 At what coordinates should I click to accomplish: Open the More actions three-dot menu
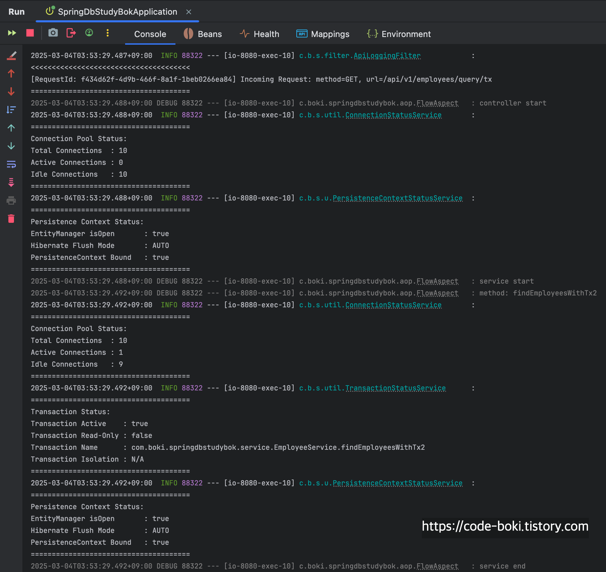(x=107, y=33)
